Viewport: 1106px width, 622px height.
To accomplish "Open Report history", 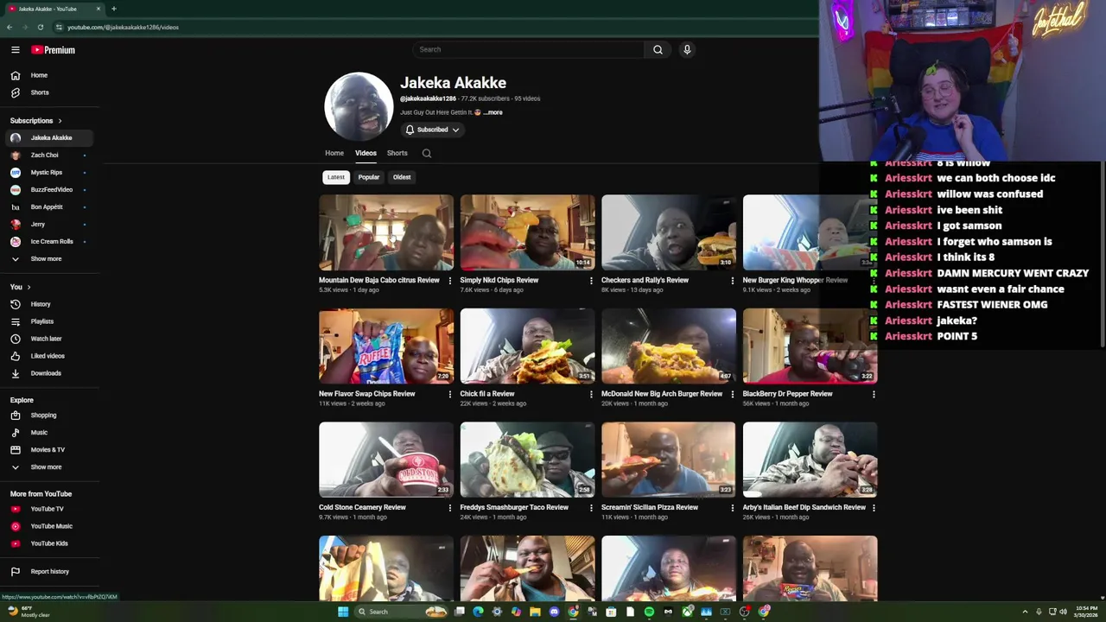I will [49, 571].
